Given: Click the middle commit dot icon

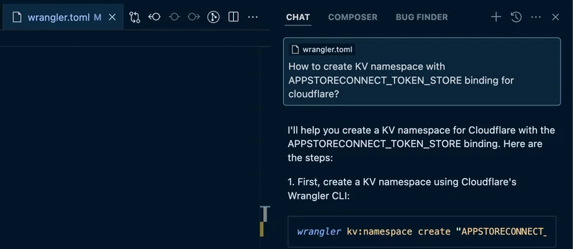Looking at the screenshot, I should [174, 17].
